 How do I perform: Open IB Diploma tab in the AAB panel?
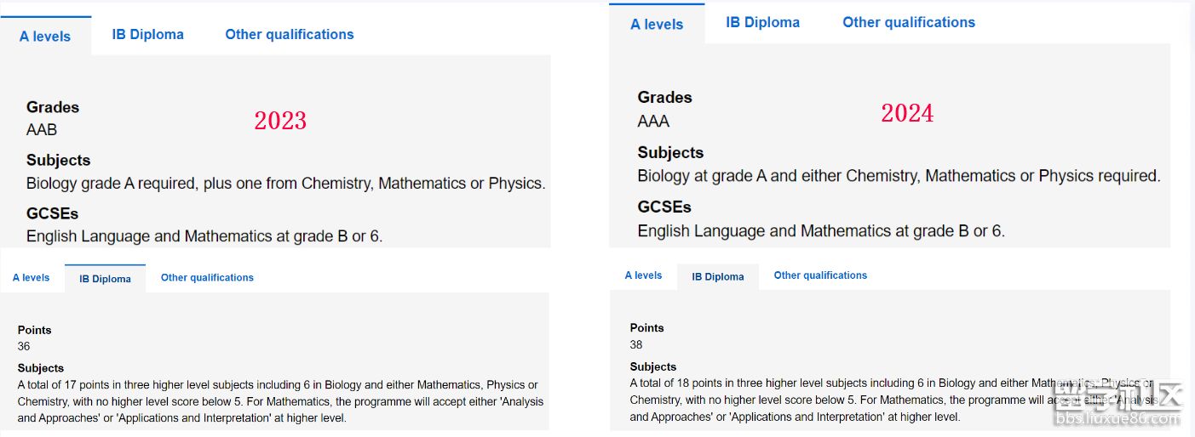[147, 35]
